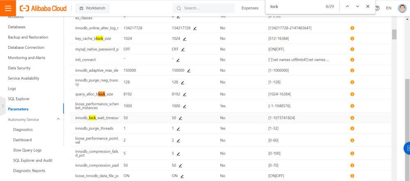Open the Expenses menu

pos(250,8)
